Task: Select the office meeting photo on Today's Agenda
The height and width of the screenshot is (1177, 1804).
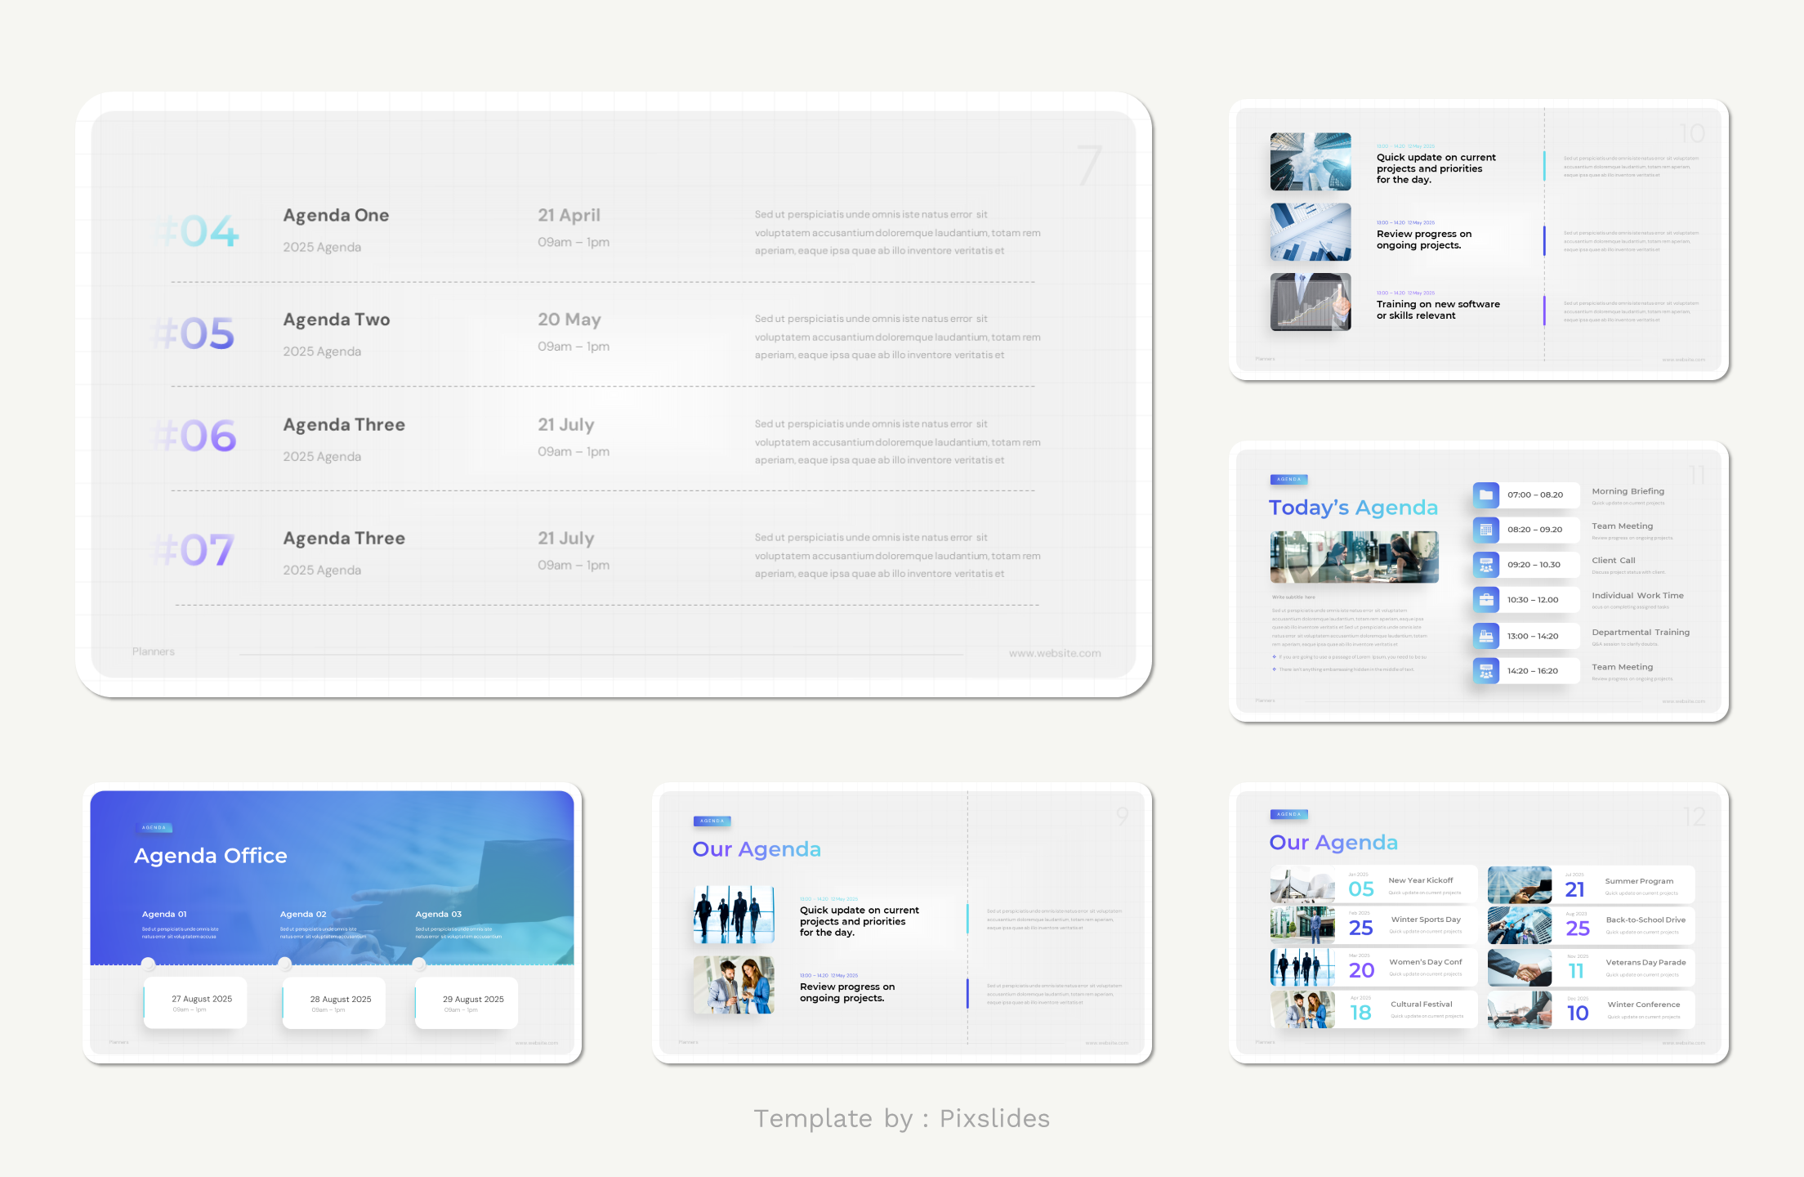Action: pyautogui.click(x=1354, y=557)
